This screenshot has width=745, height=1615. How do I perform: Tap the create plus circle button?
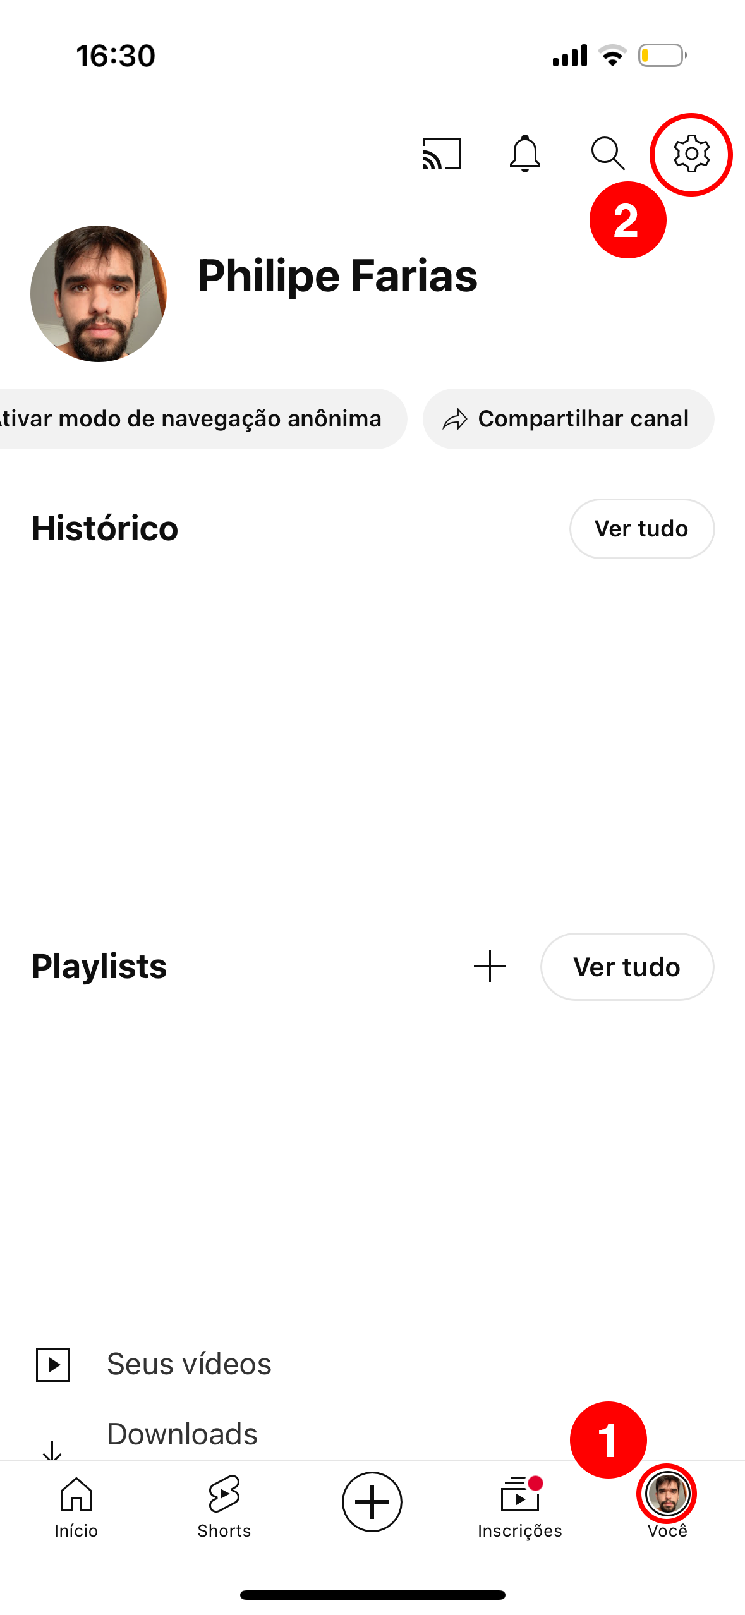click(372, 1501)
